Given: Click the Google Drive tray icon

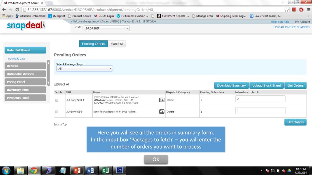Looking at the screenshot, I should [x=289, y=171].
